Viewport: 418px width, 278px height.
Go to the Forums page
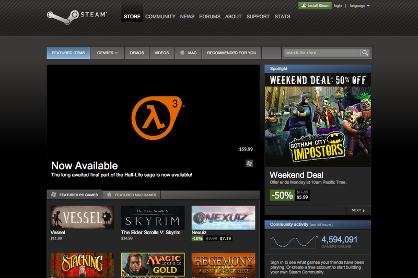(210, 16)
